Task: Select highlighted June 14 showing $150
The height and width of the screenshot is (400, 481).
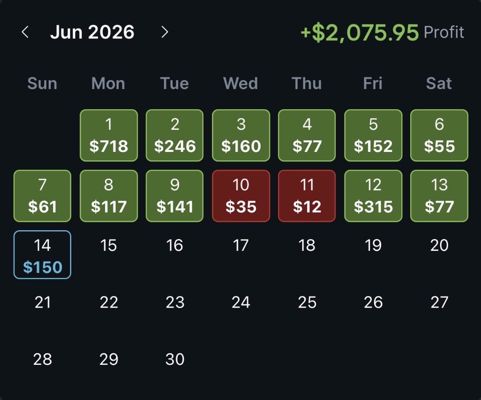Action: (42, 255)
